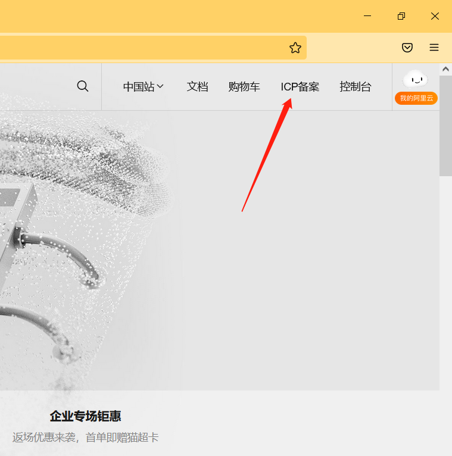Open the 控制台 console
The height and width of the screenshot is (456, 452).
[355, 87]
